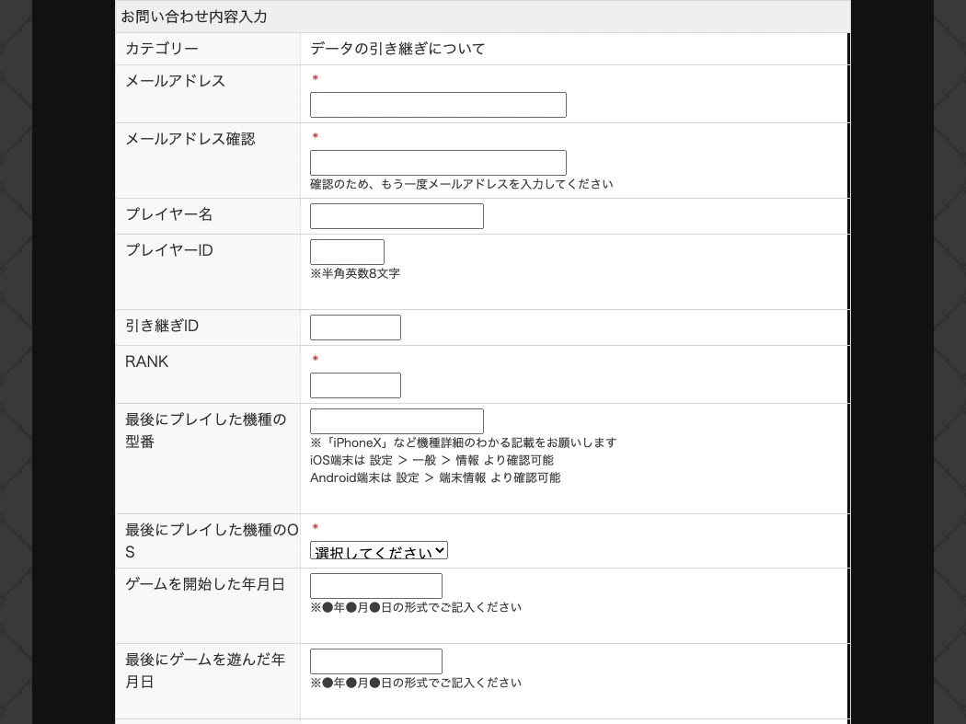Click the ※半角英数8文字 hint text
Viewport: 966px width, 724px height.
(355, 273)
